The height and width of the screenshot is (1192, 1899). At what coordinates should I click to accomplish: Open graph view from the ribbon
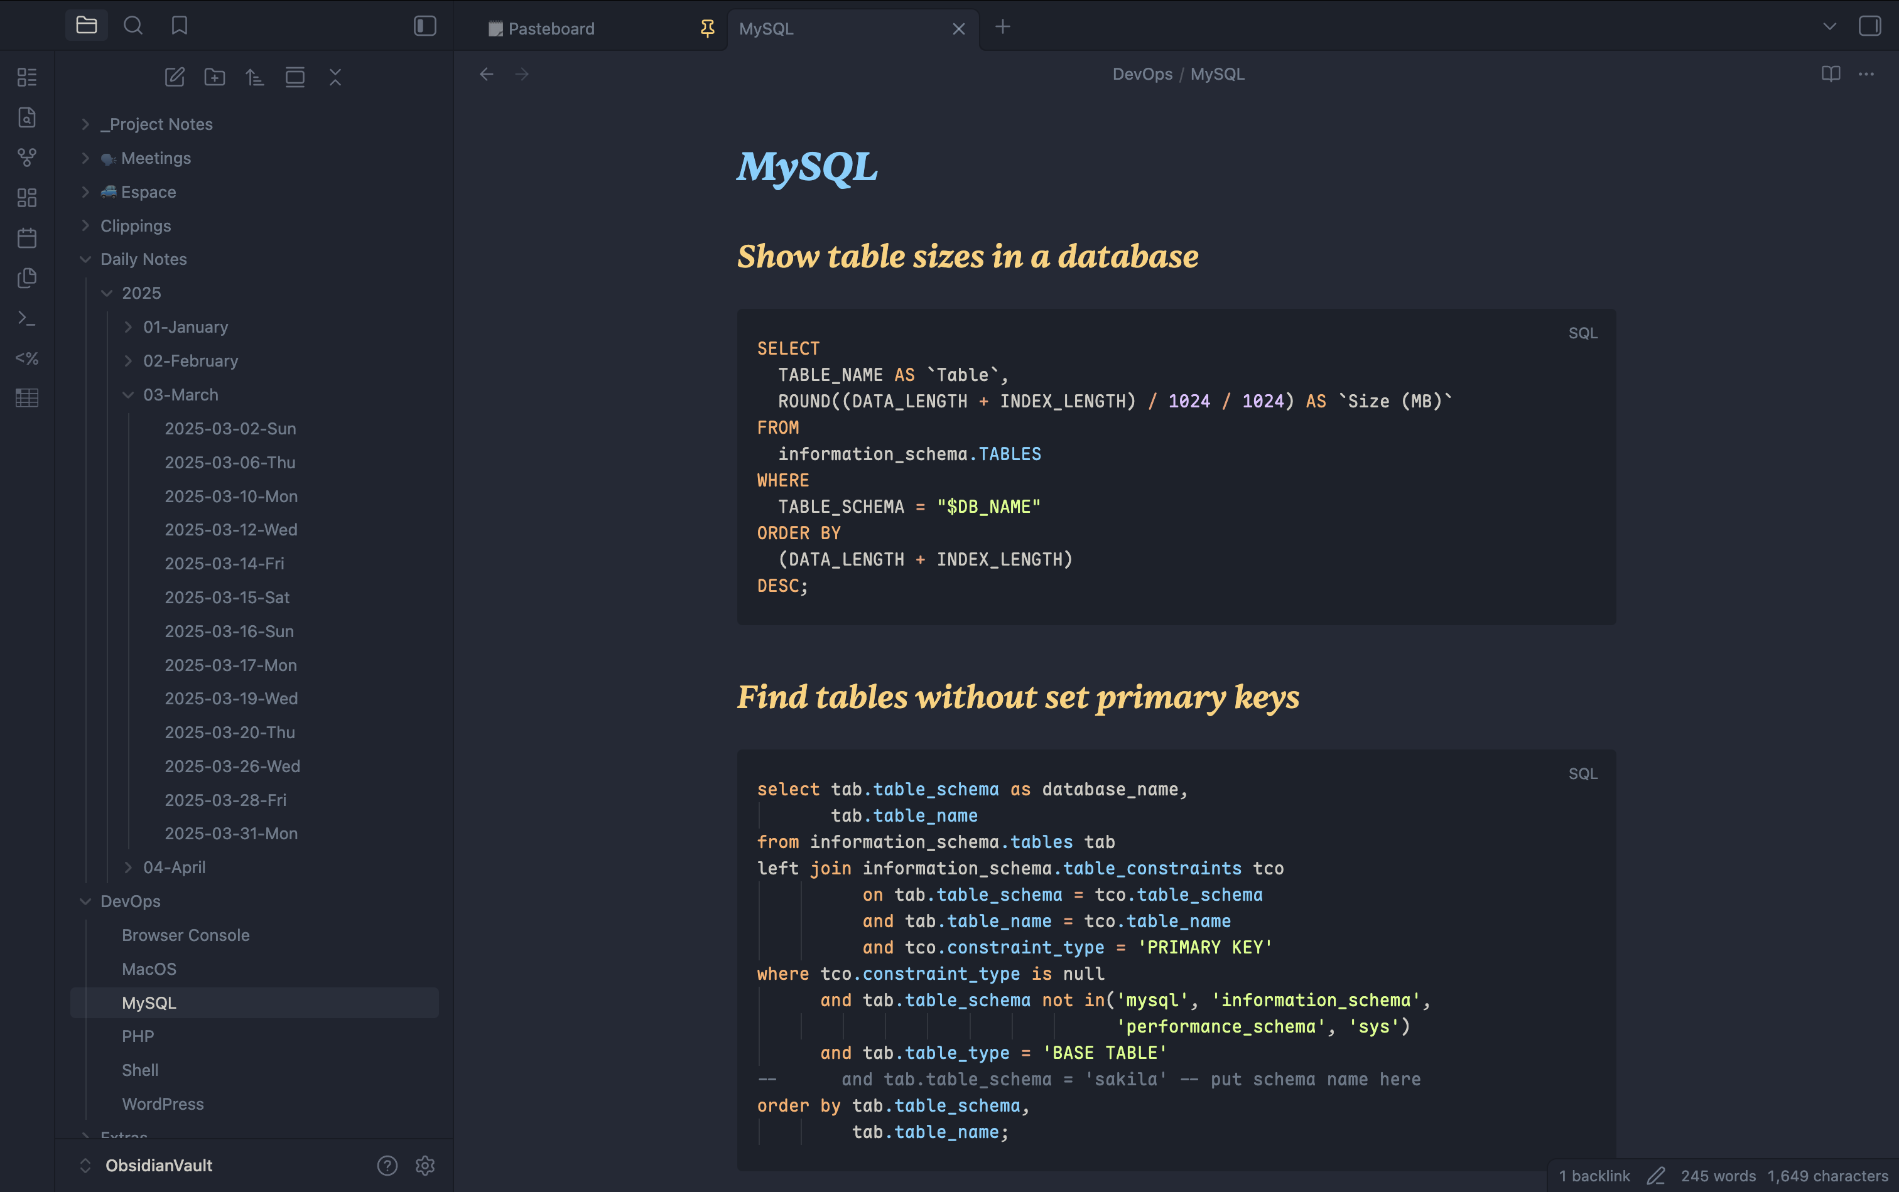27,158
